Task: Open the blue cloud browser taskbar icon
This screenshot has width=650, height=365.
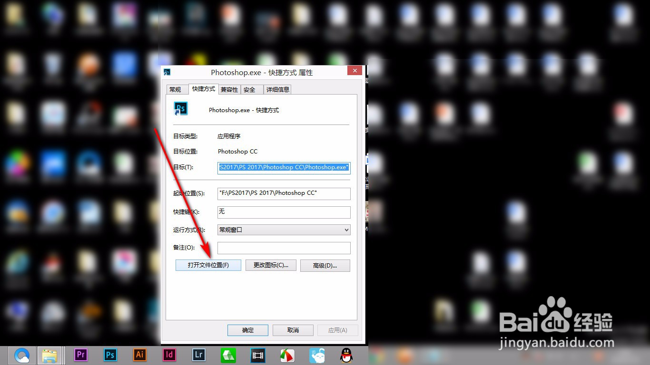Action: click(x=22, y=355)
